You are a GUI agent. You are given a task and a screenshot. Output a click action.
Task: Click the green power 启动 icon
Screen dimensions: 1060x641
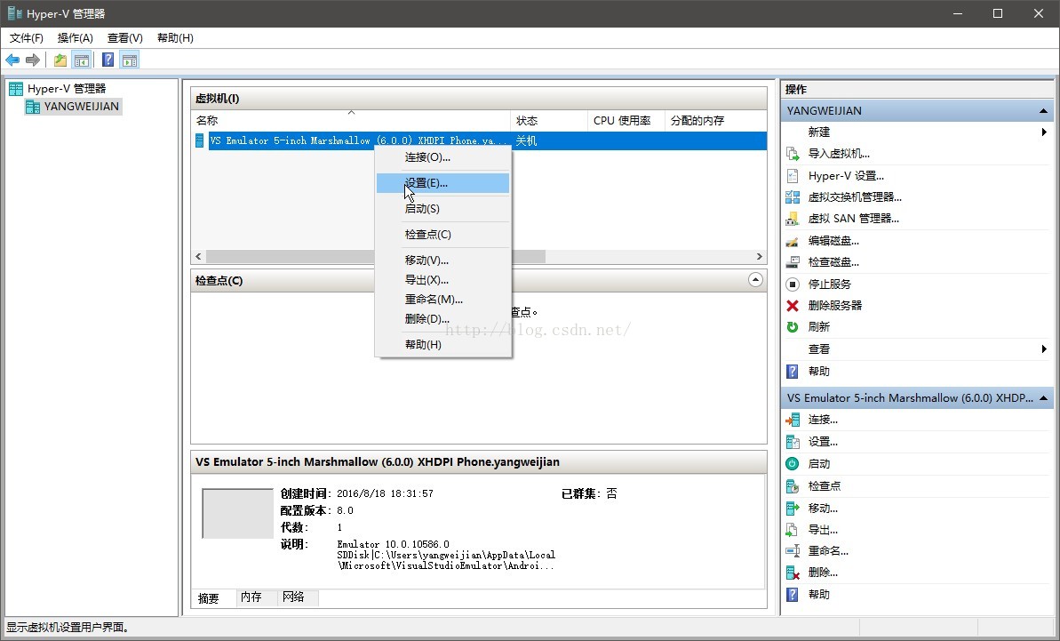(x=793, y=464)
